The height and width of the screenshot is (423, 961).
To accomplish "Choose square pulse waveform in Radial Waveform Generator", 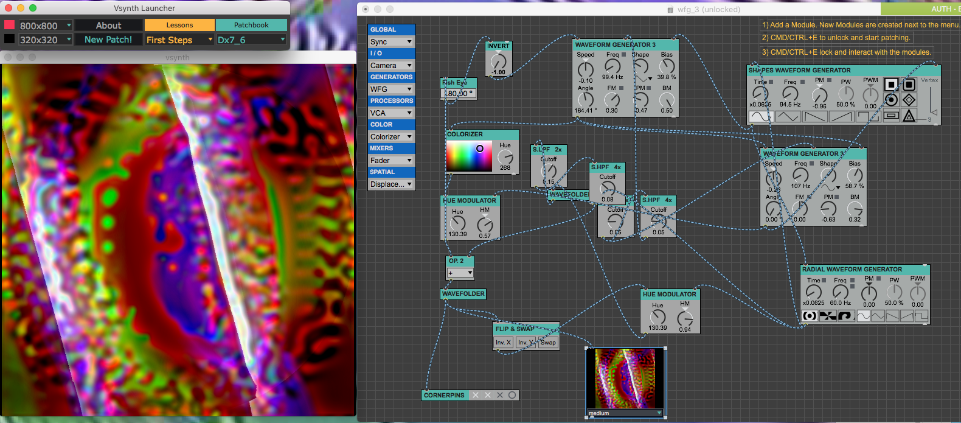I will click(x=921, y=316).
